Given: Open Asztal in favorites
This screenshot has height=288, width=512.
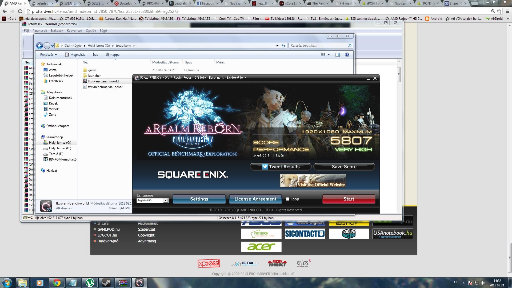Looking at the screenshot, I should pyautogui.click(x=53, y=70).
